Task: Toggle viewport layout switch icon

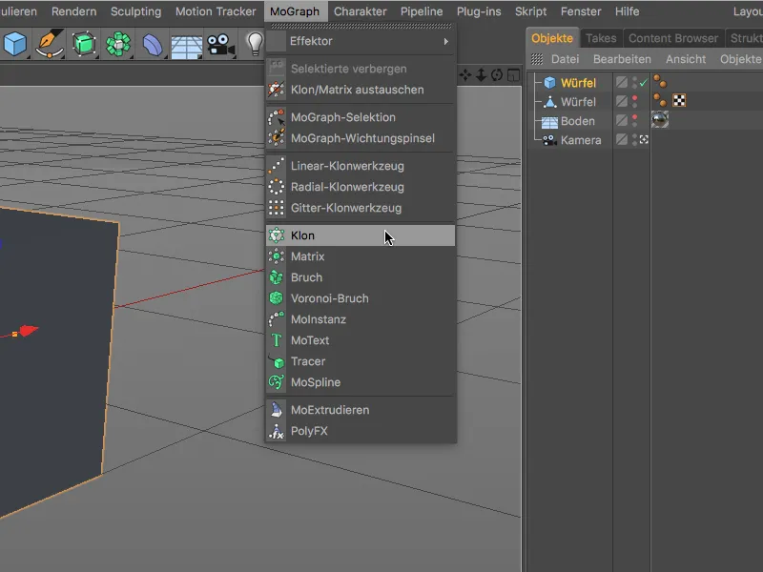Action: [x=513, y=75]
